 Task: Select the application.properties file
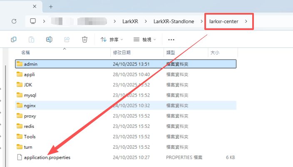click(47, 157)
